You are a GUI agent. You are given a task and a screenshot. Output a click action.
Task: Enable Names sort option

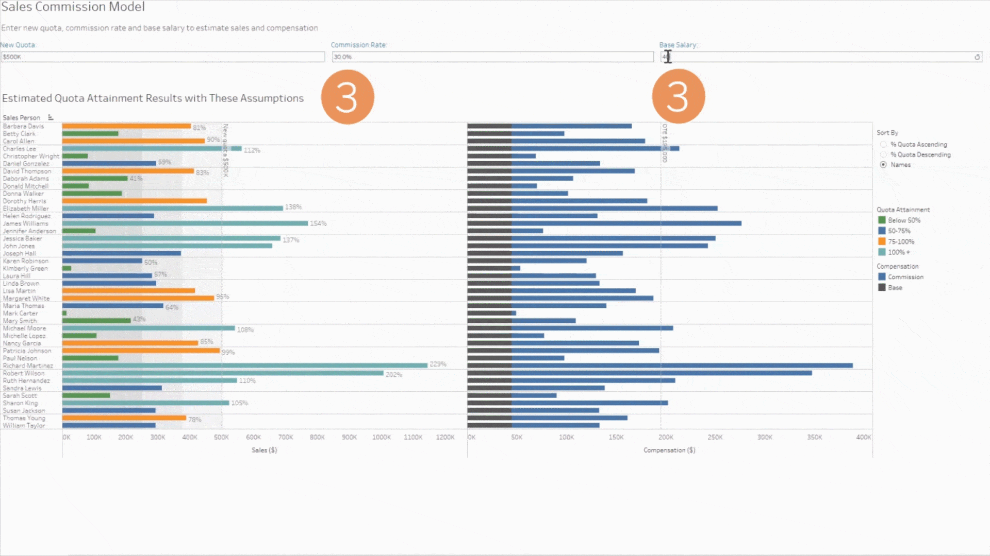[x=883, y=164]
